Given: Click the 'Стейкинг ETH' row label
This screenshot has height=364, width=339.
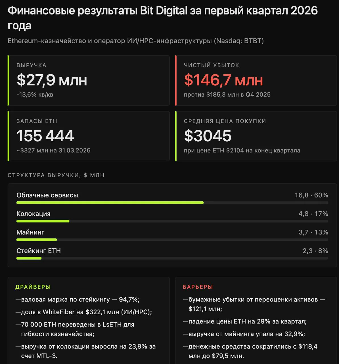Looking at the screenshot, I should click(39, 251).
